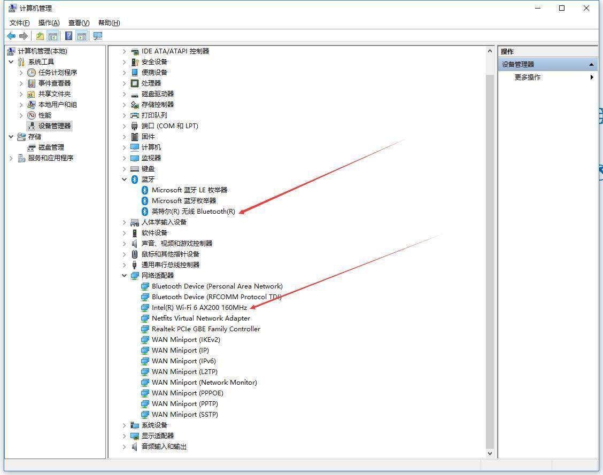Viewport: 603px width, 475px height.
Task: Select the 本地用户和组 icon
Action: pyautogui.click(x=32, y=105)
